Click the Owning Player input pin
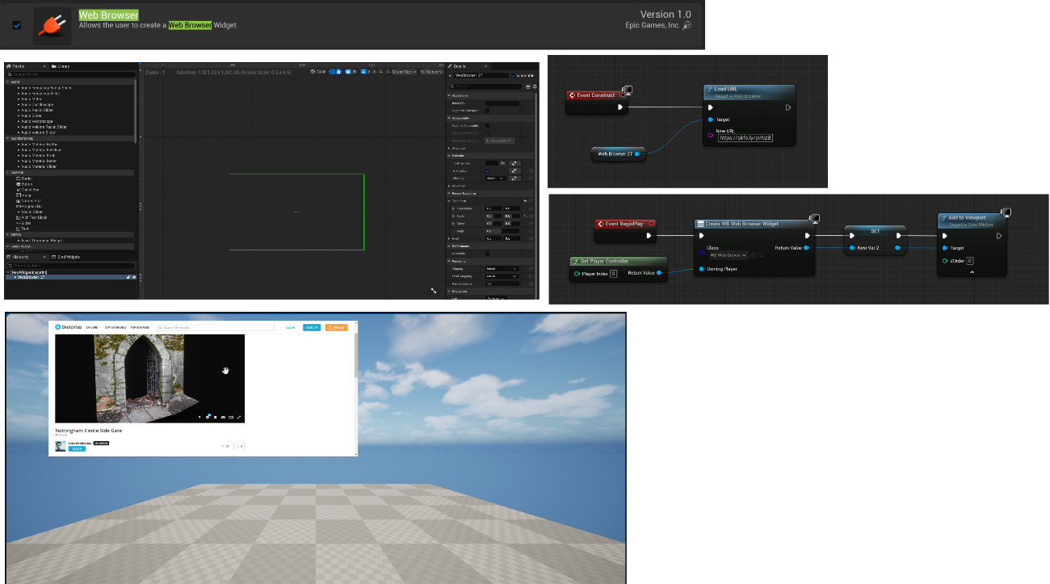Viewport: 1050px width, 584px height. tap(702, 269)
